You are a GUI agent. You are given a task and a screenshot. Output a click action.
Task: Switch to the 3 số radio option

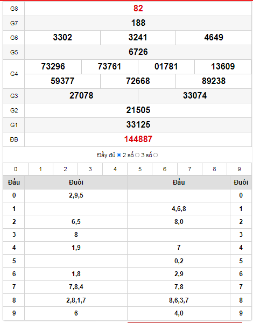156,155
